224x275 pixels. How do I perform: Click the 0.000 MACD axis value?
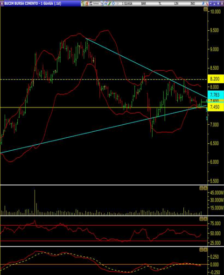pos(214,264)
